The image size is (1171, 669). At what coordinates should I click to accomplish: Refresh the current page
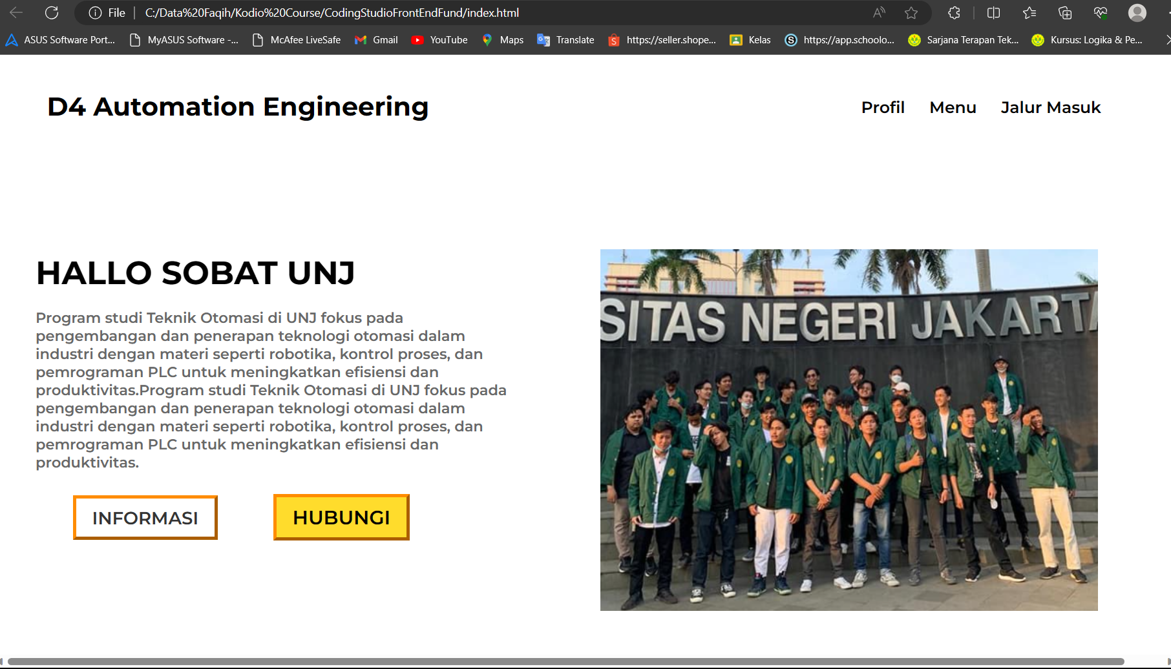(x=52, y=12)
